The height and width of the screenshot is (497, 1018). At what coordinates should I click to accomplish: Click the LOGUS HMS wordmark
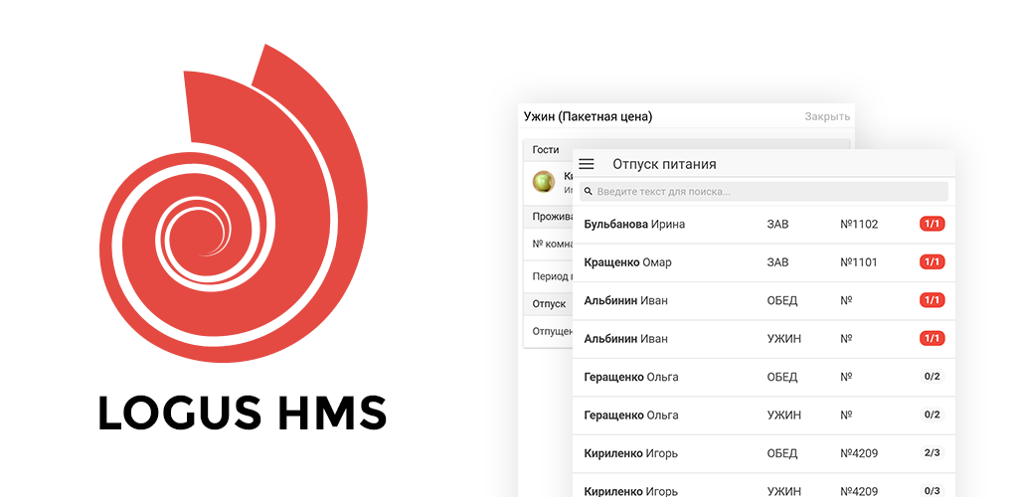point(243,414)
